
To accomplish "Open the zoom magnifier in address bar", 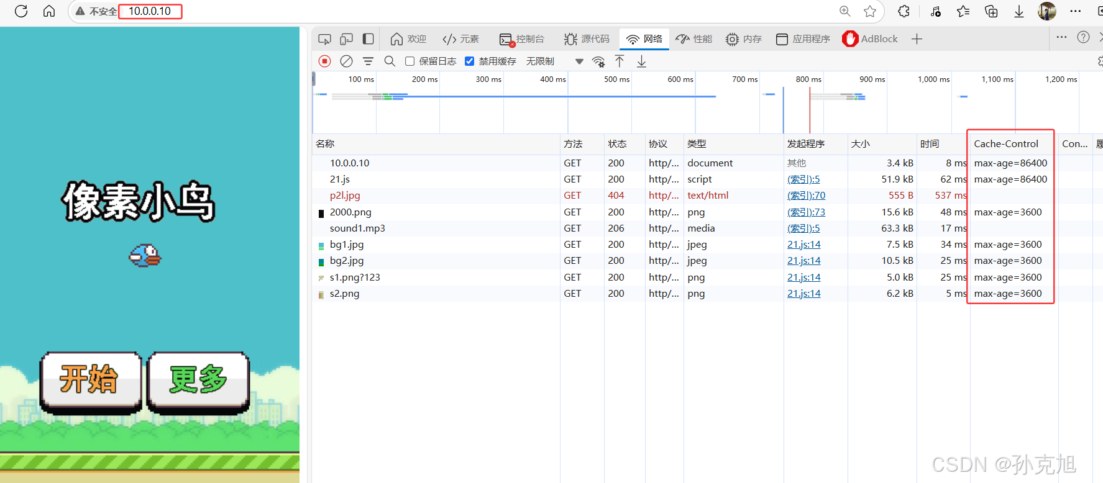I will pyautogui.click(x=845, y=11).
